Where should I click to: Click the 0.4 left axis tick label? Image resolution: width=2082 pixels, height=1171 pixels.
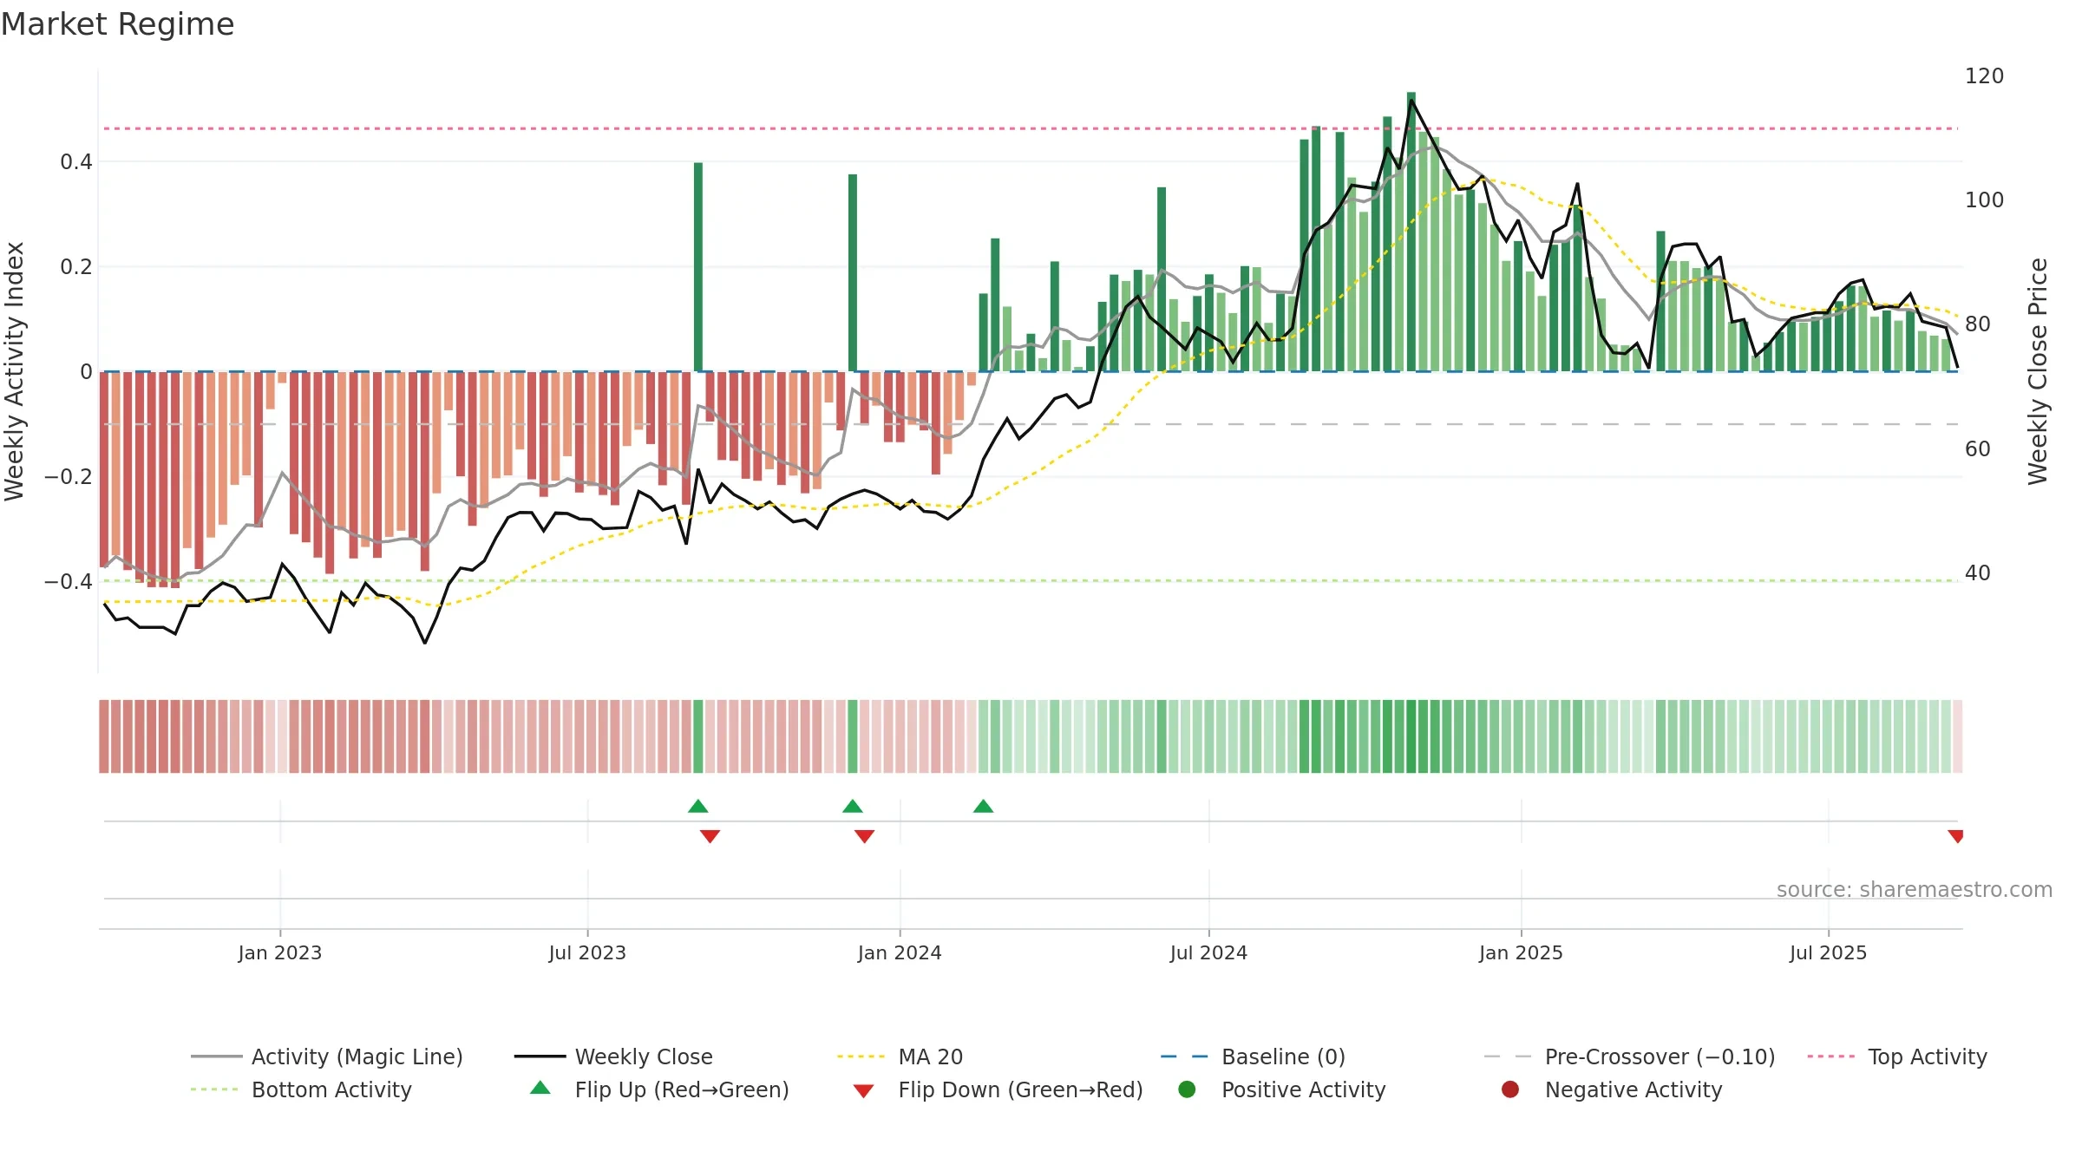pyautogui.click(x=75, y=162)
